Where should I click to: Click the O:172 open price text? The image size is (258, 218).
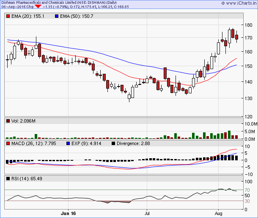pyautogui.click(x=75, y=7)
